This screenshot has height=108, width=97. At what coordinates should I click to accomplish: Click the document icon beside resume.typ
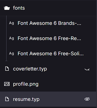click(x=7, y=99)
